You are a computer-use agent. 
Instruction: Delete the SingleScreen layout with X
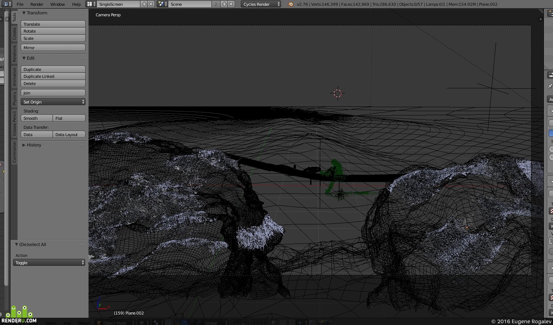(151, 4)
